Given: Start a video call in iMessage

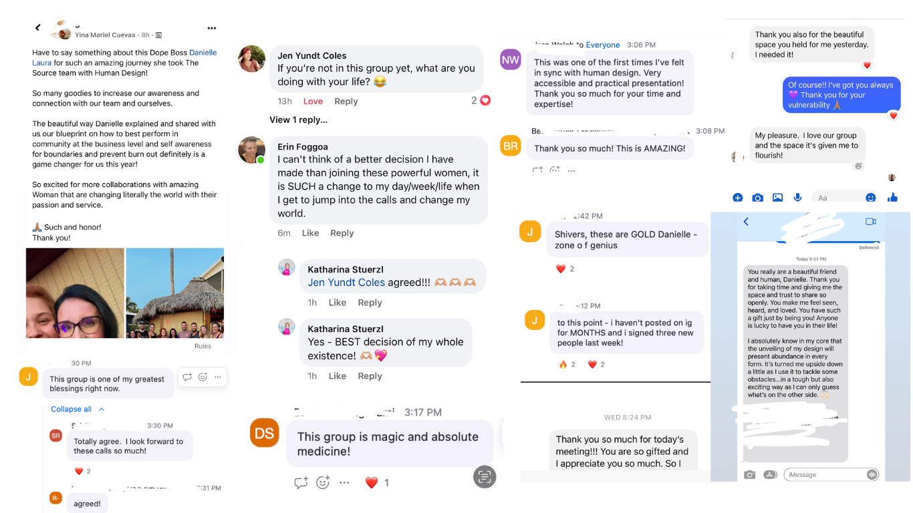Looking at the screenshot, I should point(870,222).
